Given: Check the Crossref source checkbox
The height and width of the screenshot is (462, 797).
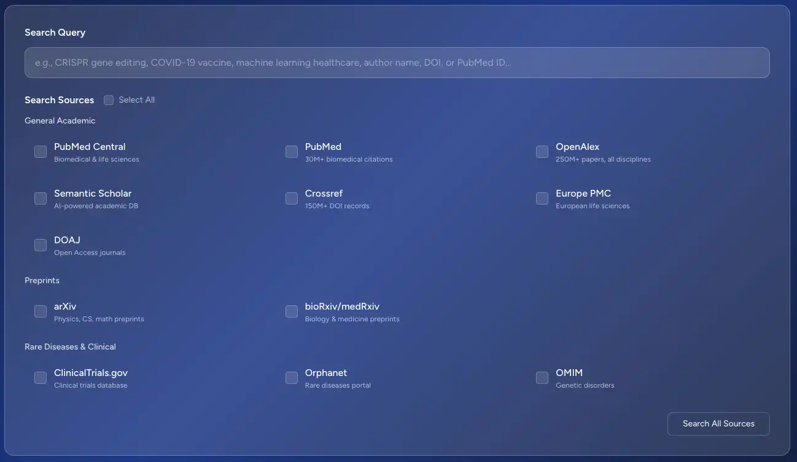Looking at the screenshot, I should 292,198.
